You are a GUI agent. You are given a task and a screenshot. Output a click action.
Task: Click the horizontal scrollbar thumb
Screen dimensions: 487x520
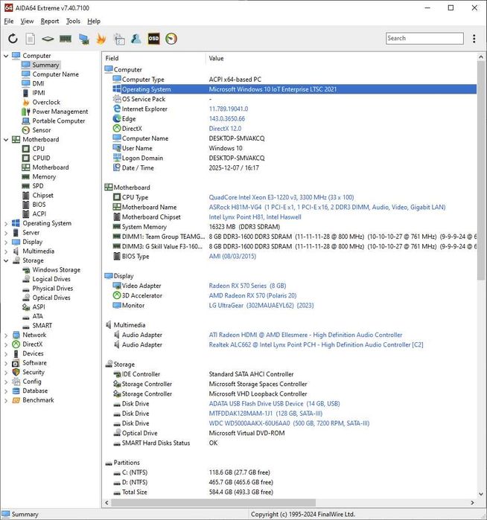click(213, 502)
